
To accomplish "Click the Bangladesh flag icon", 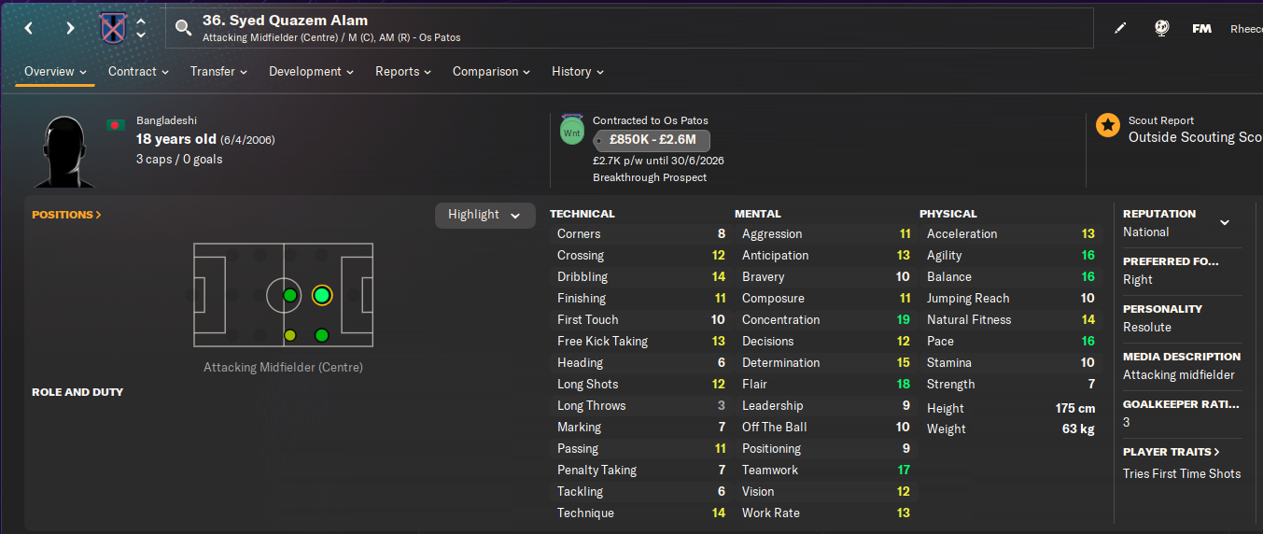I will (117, 124).
